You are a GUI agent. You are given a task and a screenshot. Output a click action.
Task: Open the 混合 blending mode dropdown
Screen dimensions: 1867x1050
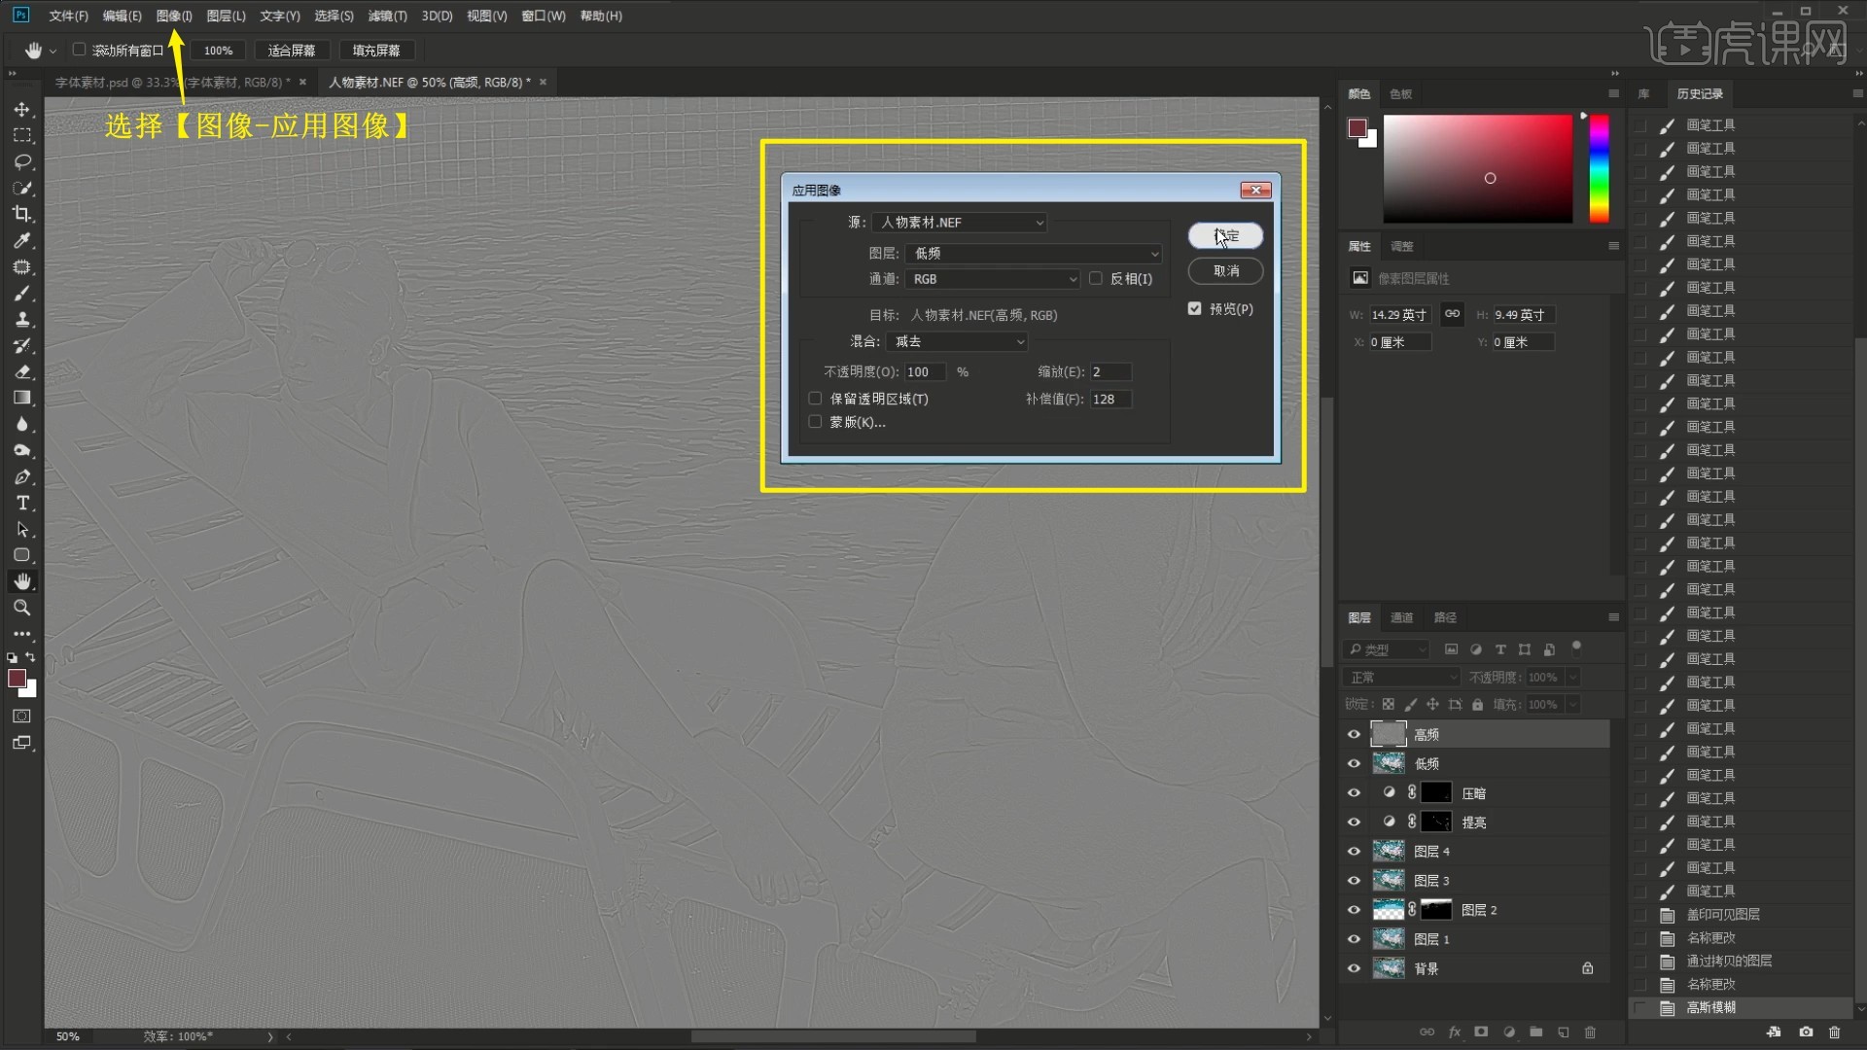pos(957,341)
